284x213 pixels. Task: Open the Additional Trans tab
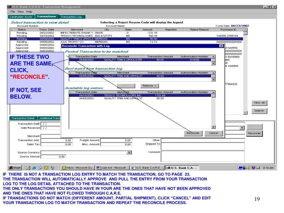49,118
